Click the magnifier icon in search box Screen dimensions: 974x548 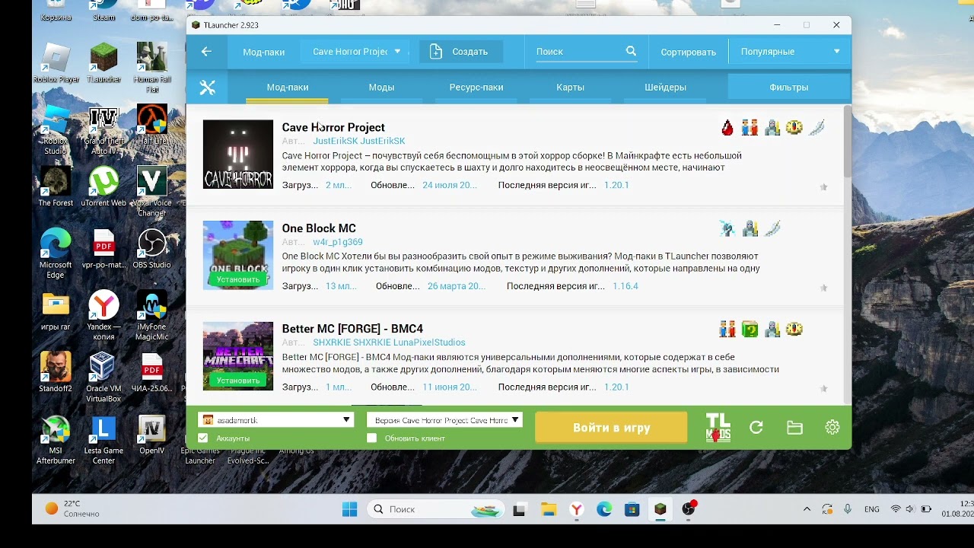point(631,51)
